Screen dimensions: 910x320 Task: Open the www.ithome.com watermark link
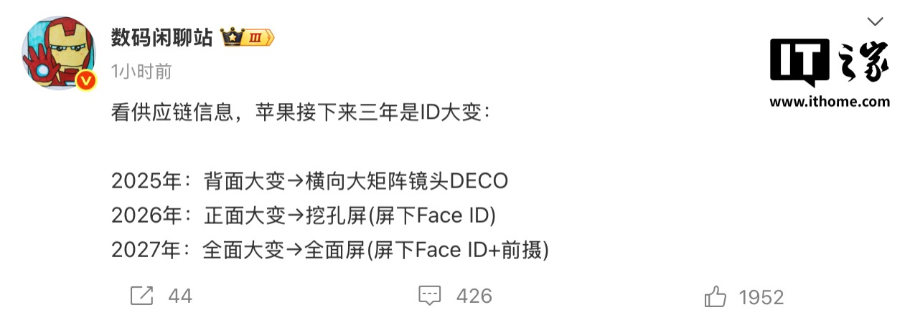(x=830, y=102)
